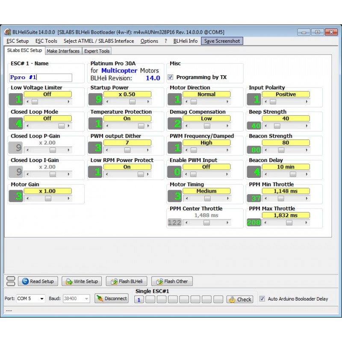Click the ESC name input field
The width and height of the screenshot is (342, 342).
[41, 77]
